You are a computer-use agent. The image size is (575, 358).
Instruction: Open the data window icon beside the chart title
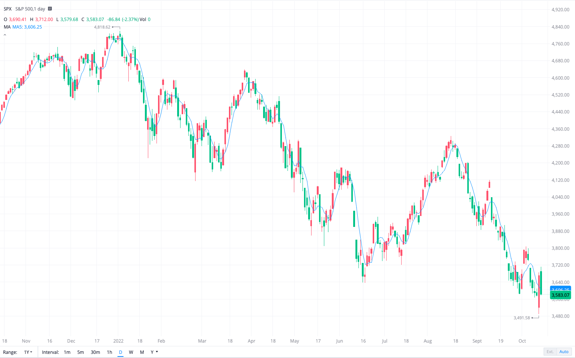click(x=50, y=8)
